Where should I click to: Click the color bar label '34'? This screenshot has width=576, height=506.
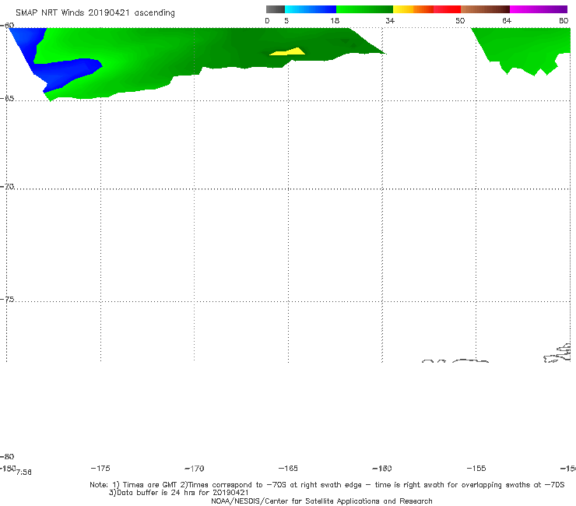[390, 20]
